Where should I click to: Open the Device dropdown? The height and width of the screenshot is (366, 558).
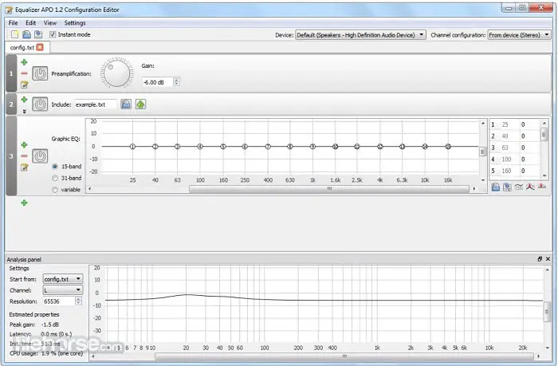click(x=360, y=35)
